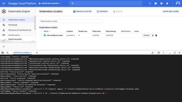Activate Cloud Shell icon in top bar
This screenshot has width=182, height=102.
[150, 3]
